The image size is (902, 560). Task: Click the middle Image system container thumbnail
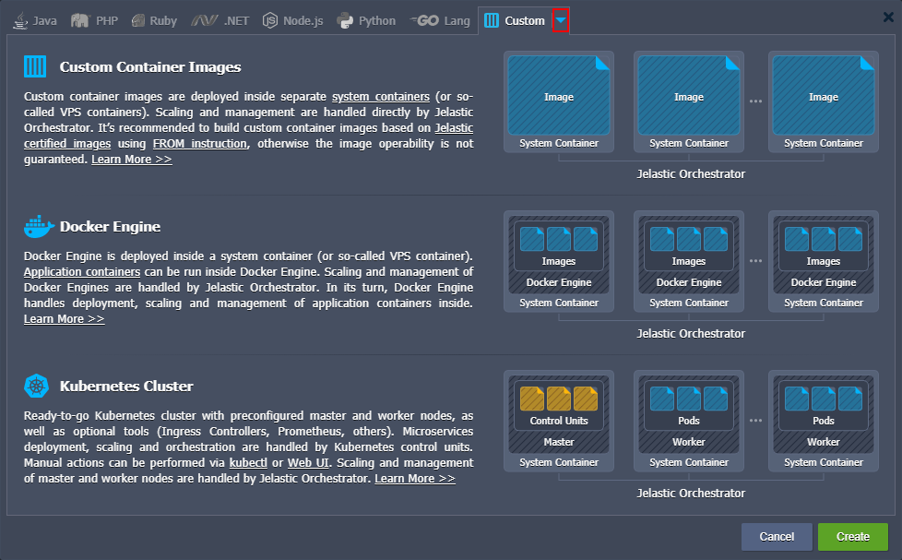(689, 101)
